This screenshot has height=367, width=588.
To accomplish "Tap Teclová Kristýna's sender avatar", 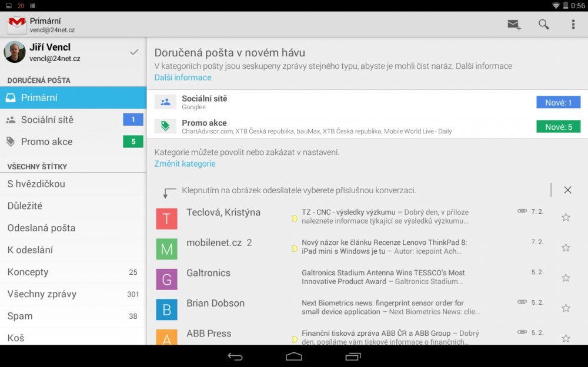I will click(x=167, y=218).
